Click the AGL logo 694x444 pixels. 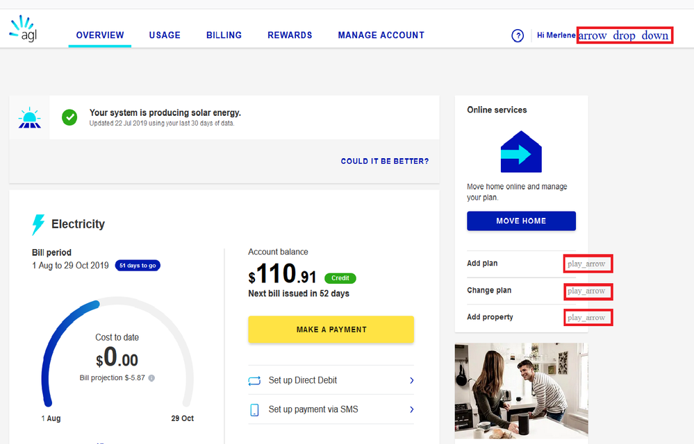point(23,29)
